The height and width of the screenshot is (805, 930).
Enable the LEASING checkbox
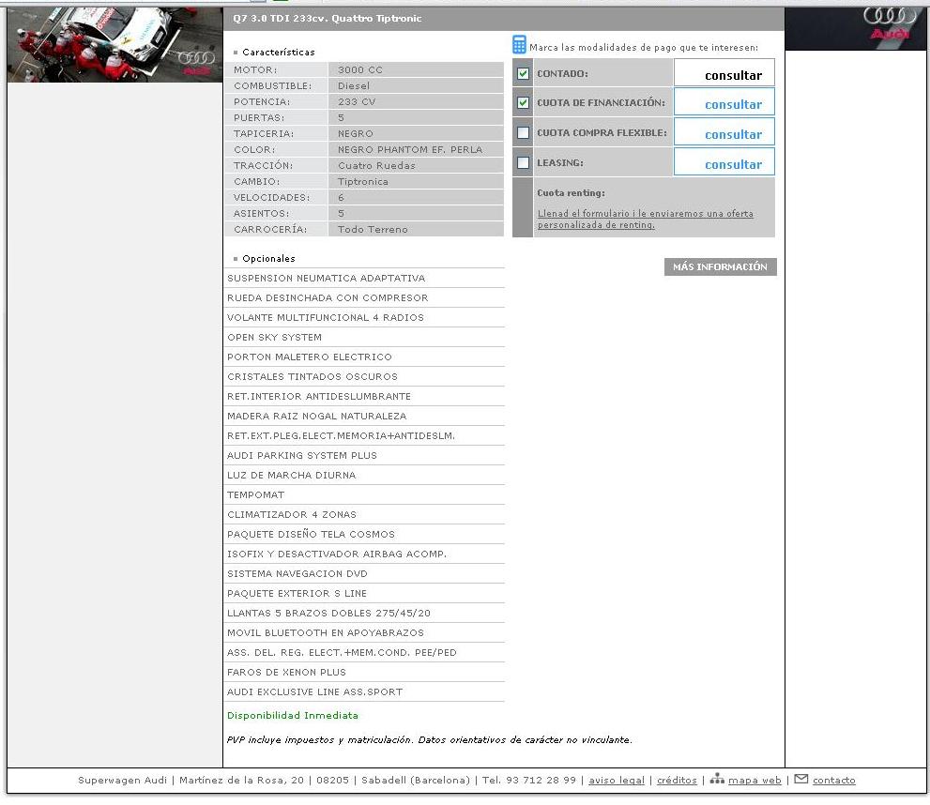523,162
